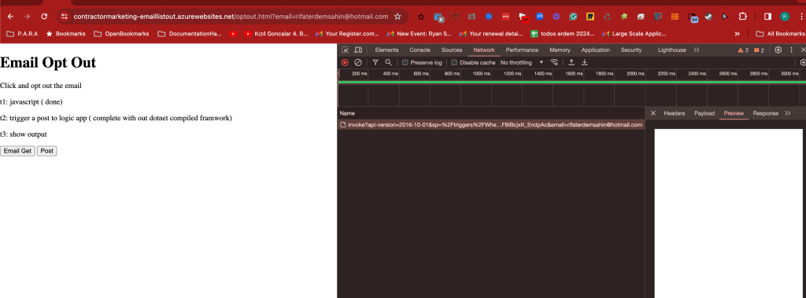Switch to the Console tab
806x298 pixels.
coord(420,50)
